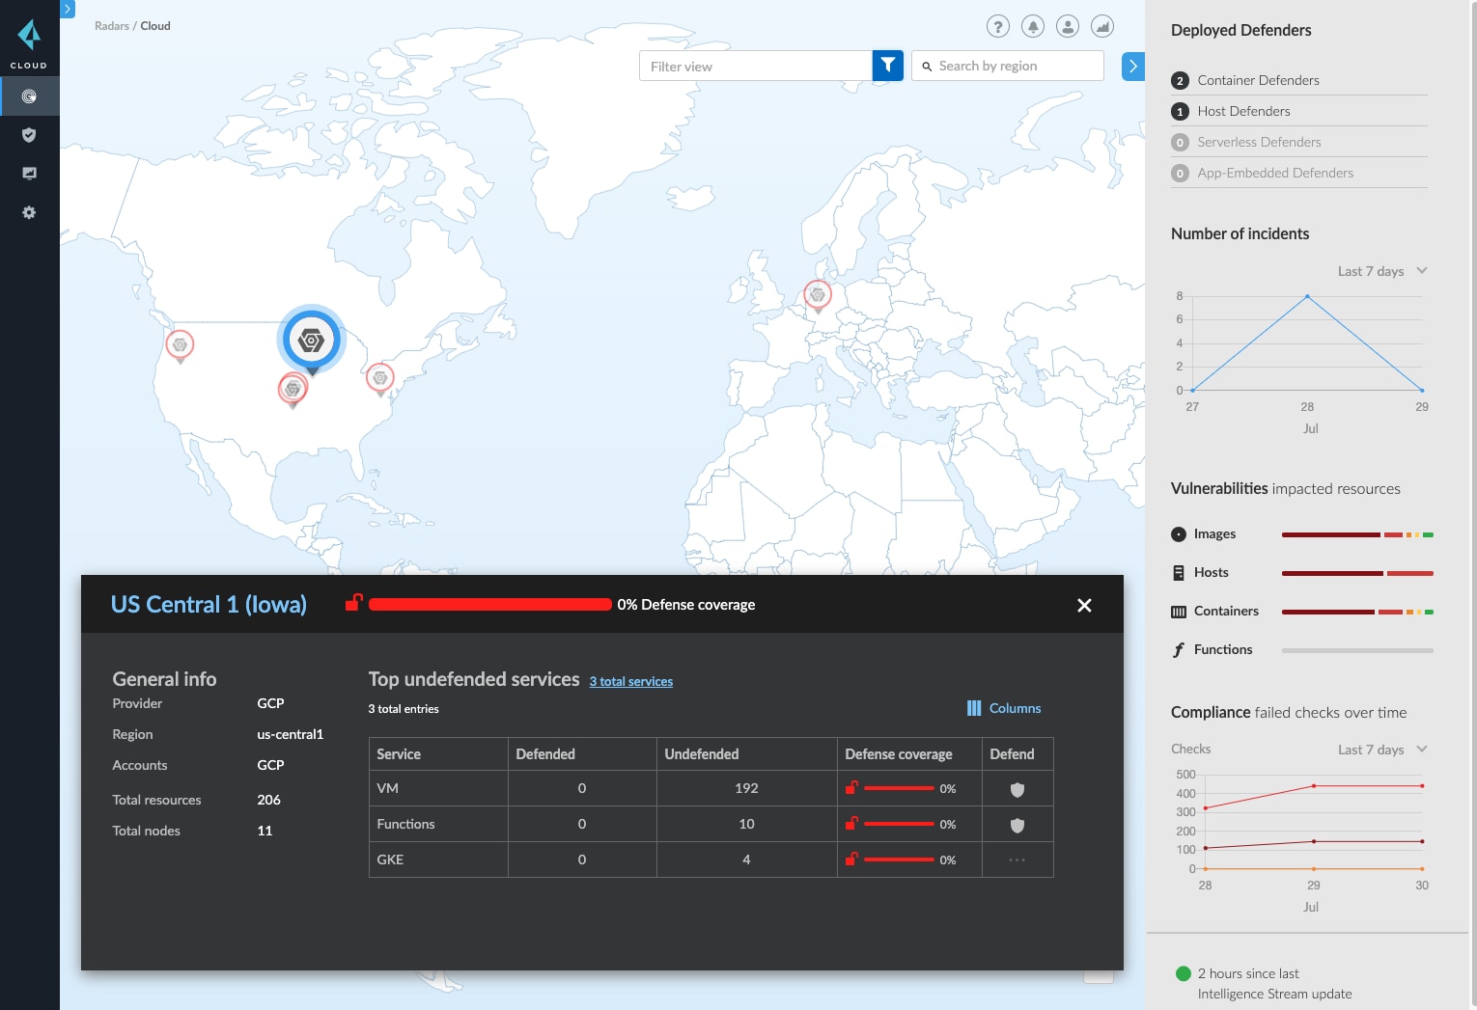Click the us-central1 region value
Viewport: 1477px width, 1010px height.
(x=290, y=734)
